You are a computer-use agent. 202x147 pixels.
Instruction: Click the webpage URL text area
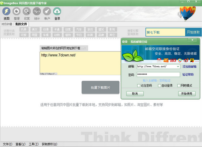tap(80, 63)
